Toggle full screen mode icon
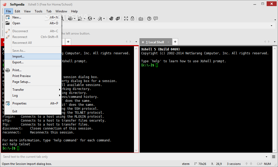The image size is (278, 167). 126,18
